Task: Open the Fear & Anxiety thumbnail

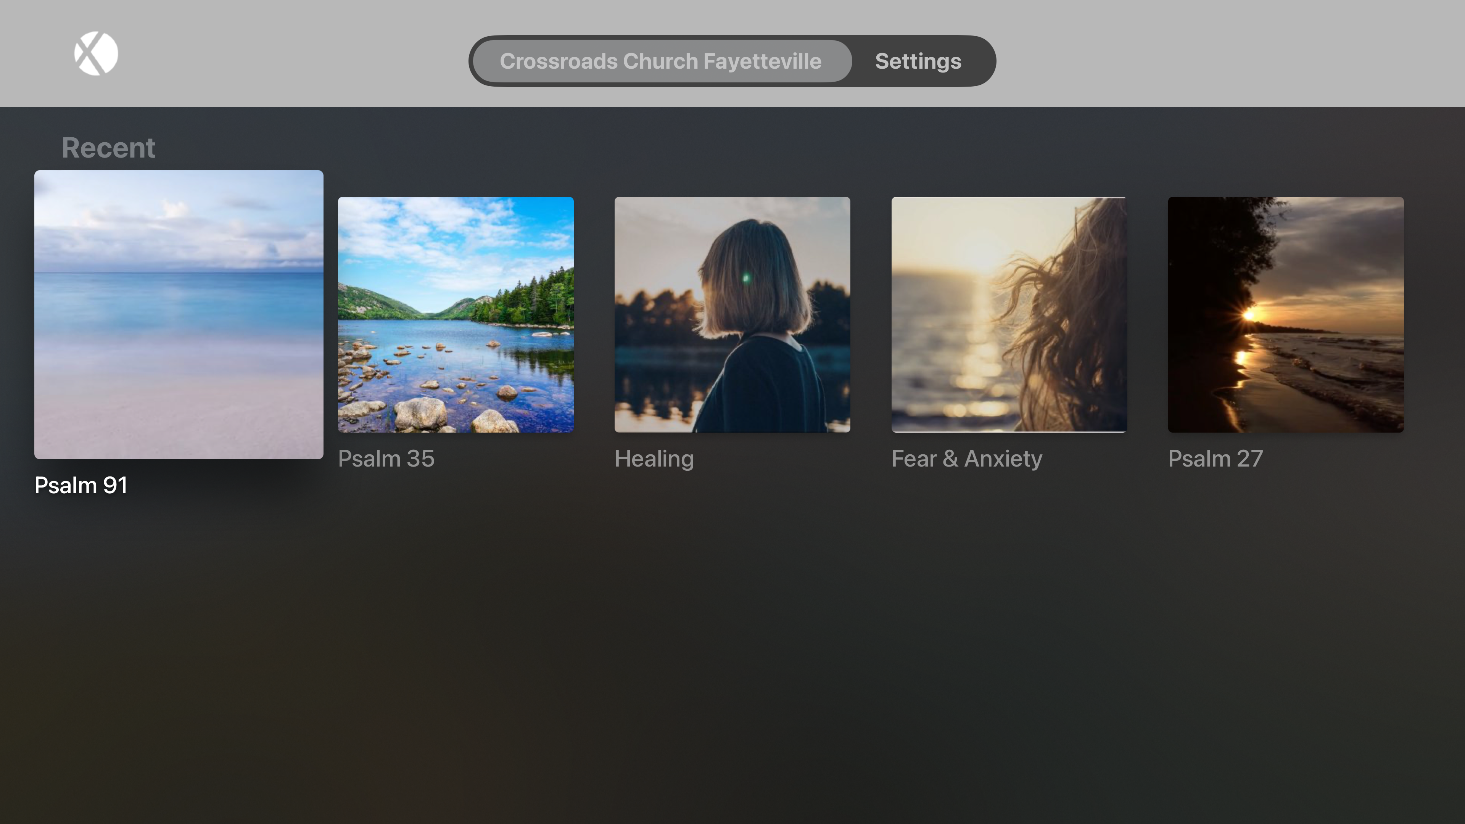Action: coord(1009,314)
